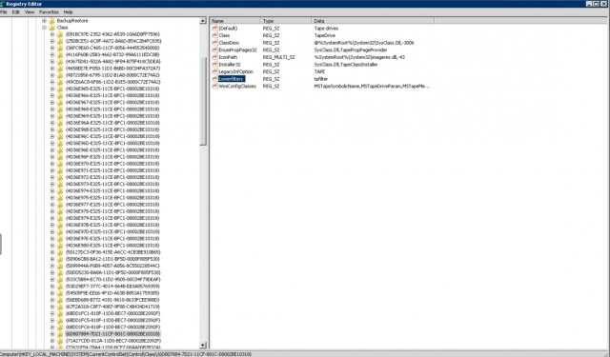Screen dimensions: 610x357
Task: Select the {4D36E96E-E325...} key label
Action: (112, 150)
